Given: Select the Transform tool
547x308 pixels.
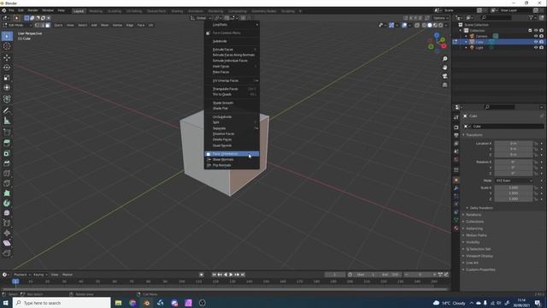Looking at the screenshot, I should point(7,87).
